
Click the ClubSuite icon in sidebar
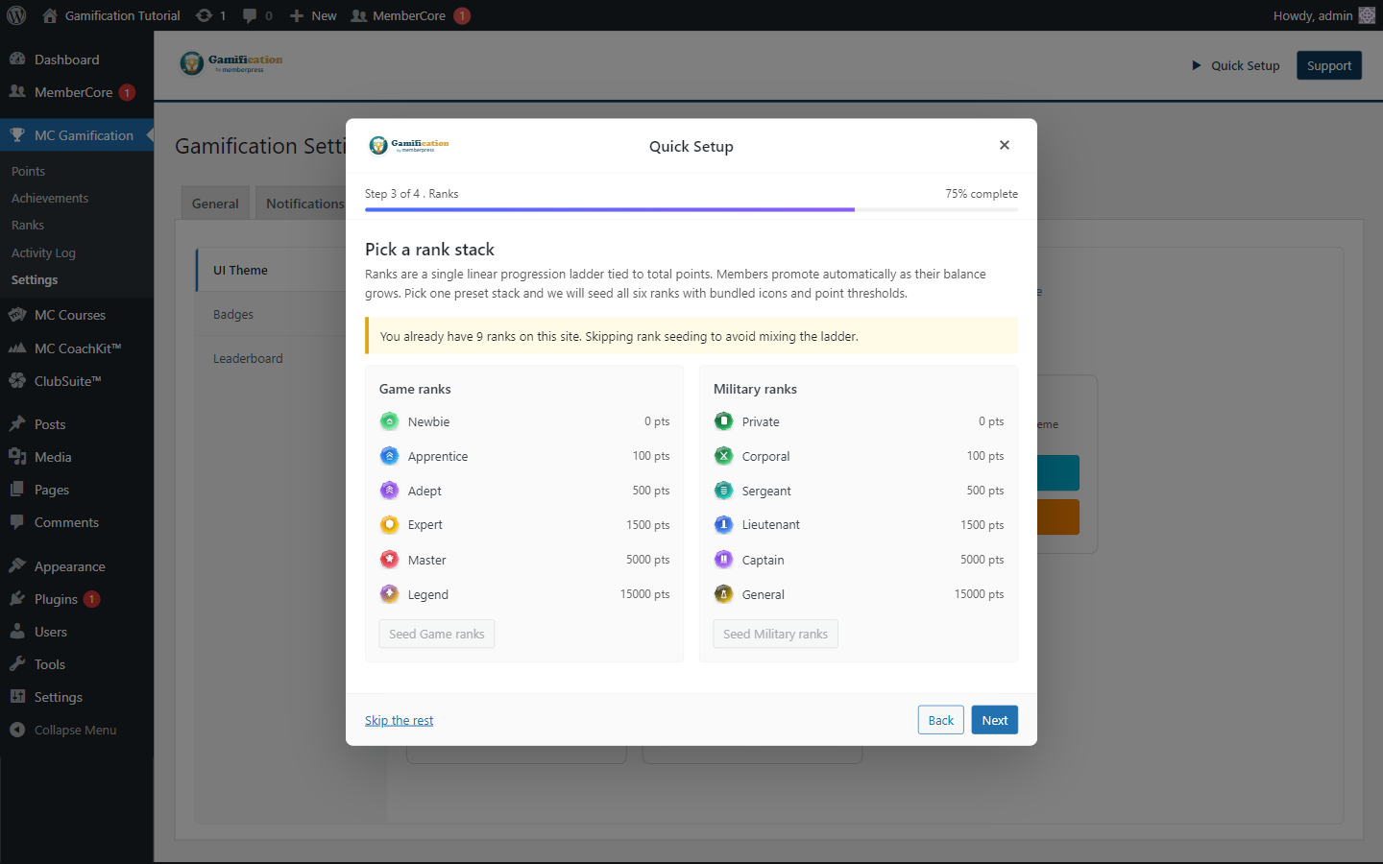[x=17, y=381]
